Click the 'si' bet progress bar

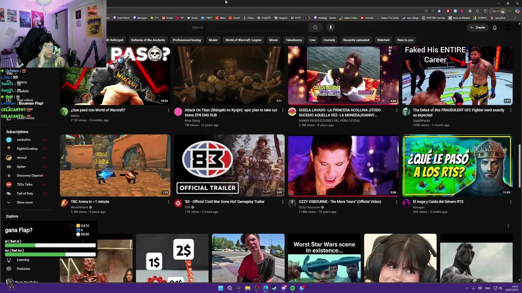click(51, 246)
